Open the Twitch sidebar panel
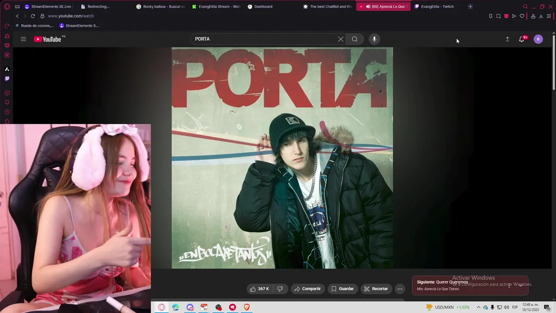Image resolution: width=556 pixels, height=313 pixels. tap(7, 79)
